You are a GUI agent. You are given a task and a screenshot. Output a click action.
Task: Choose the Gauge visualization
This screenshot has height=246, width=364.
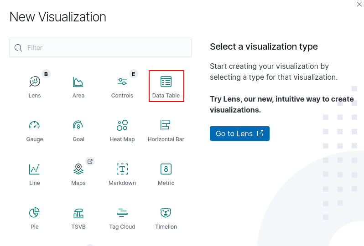pyautogui.click(x=35, y=130)
